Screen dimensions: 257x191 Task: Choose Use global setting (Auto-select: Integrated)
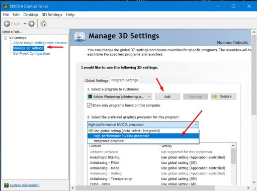(x=143, y=131)
